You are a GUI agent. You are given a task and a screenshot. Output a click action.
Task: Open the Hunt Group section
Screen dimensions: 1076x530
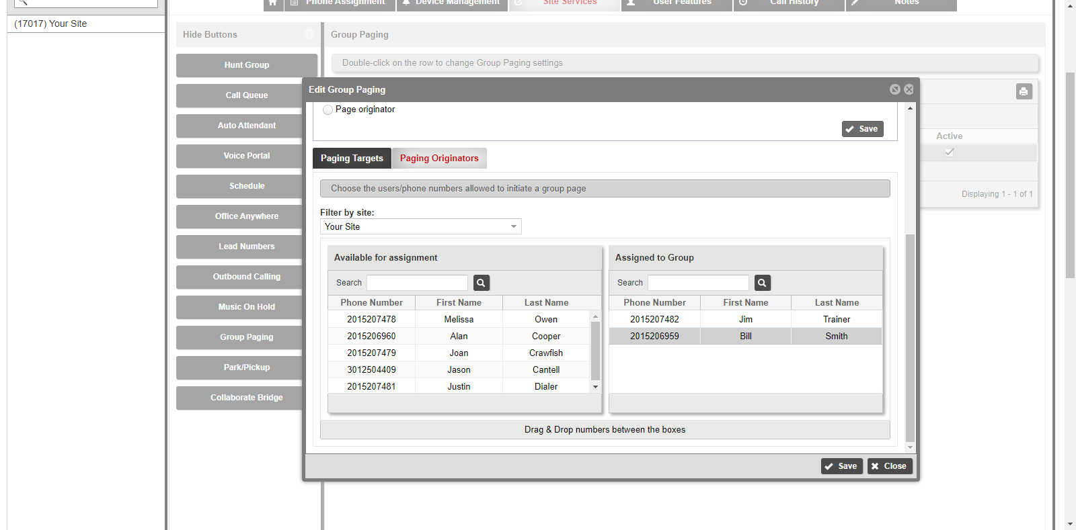[x=247, y=65]
